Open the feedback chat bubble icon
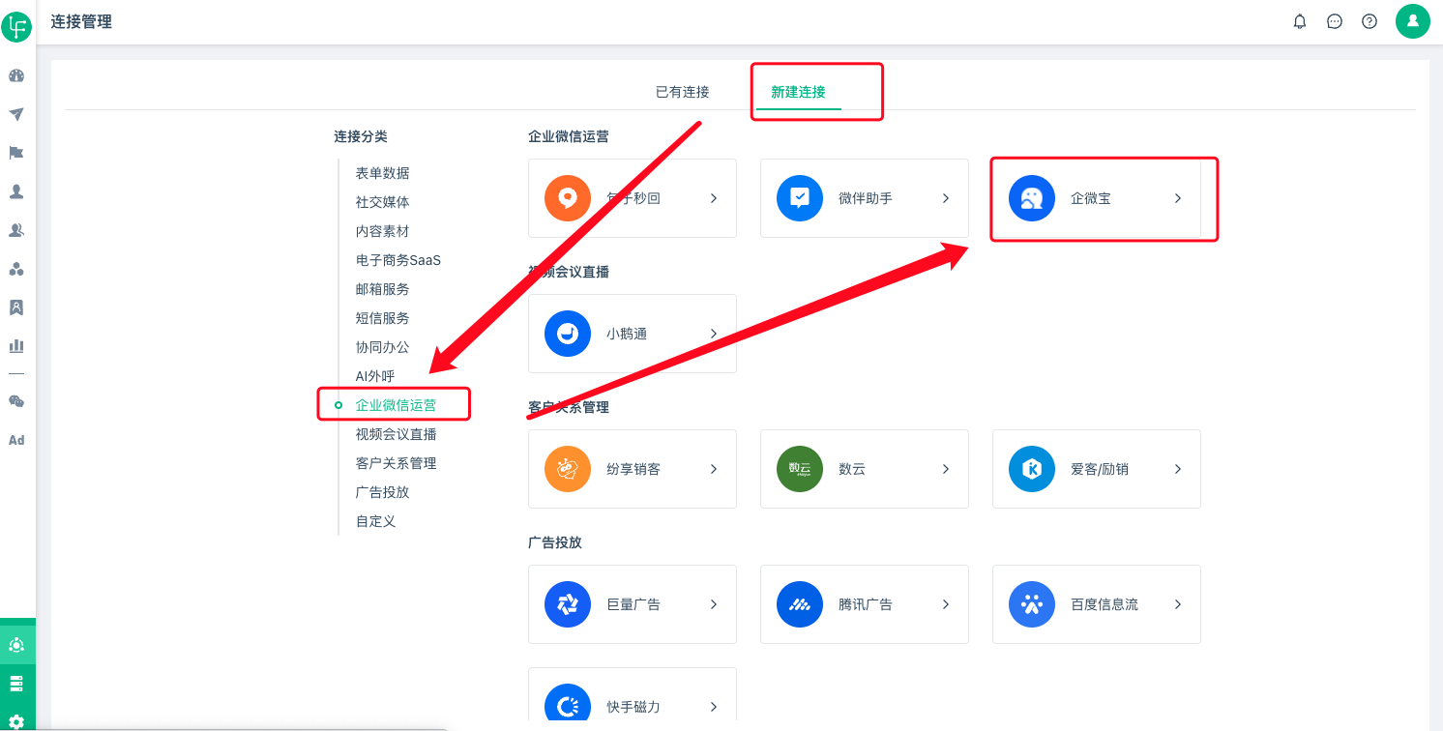Screen dimensions: 1443x731 1335,20
